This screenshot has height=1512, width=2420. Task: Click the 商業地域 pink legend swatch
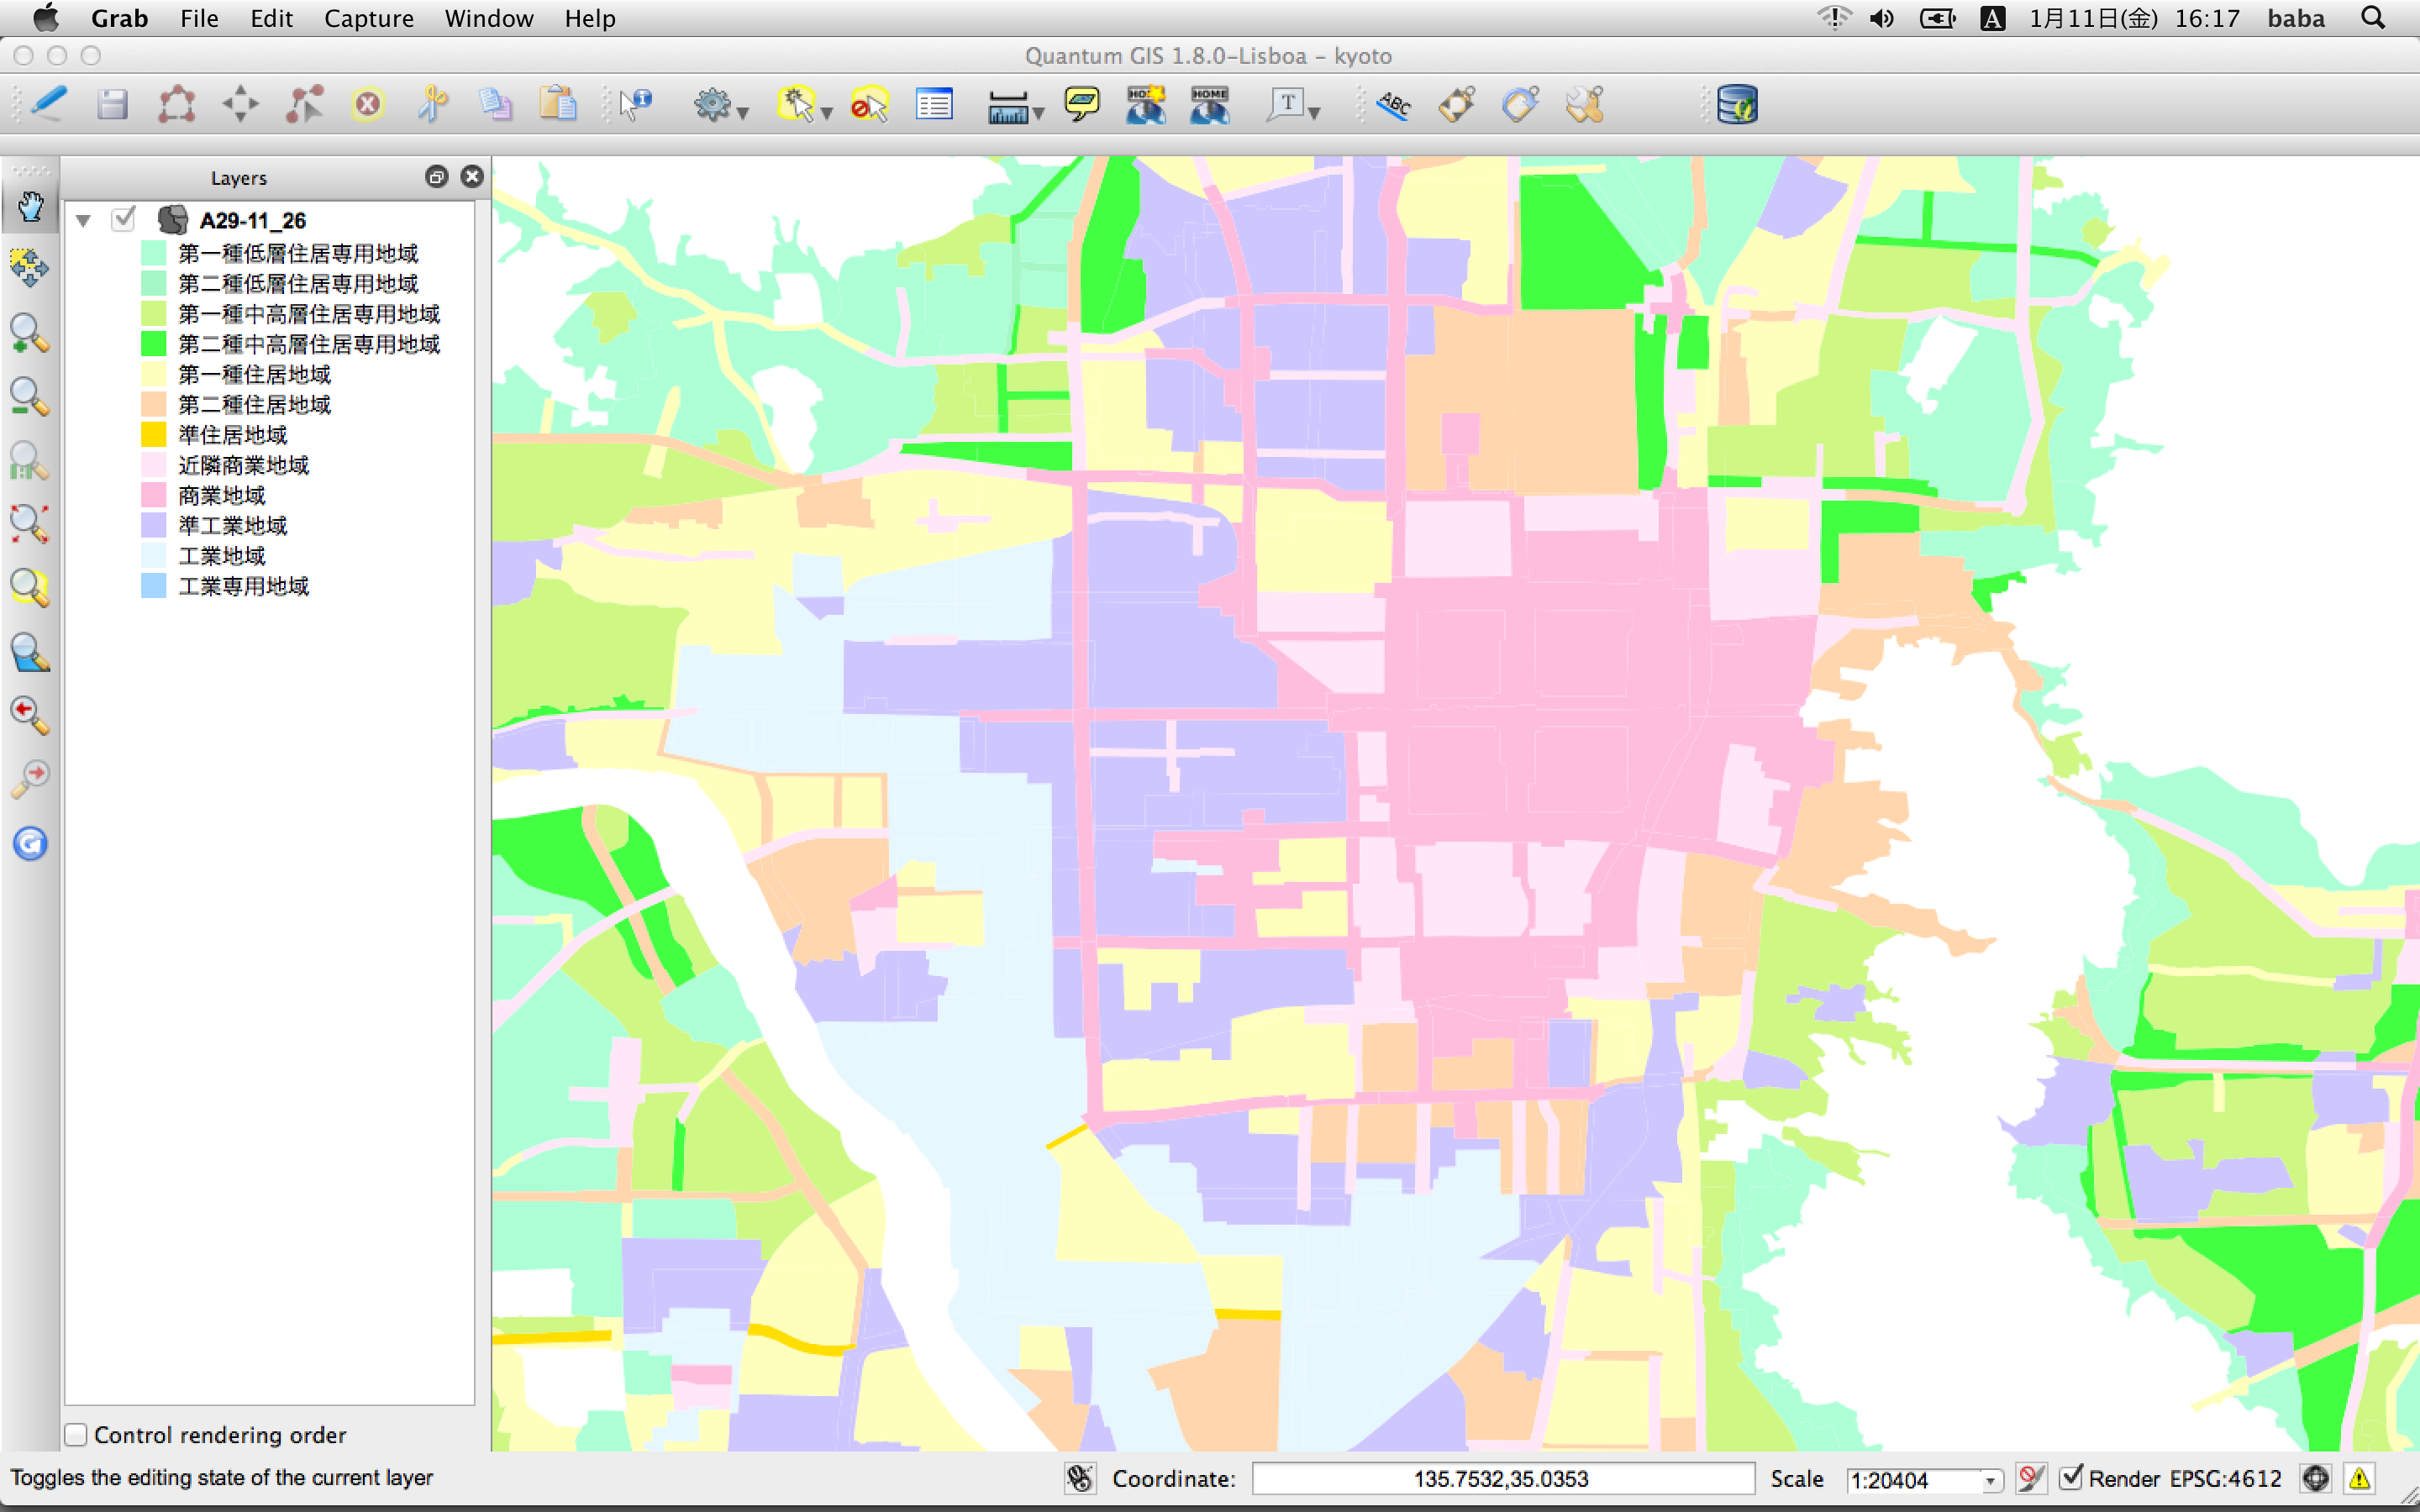point(153,495)
